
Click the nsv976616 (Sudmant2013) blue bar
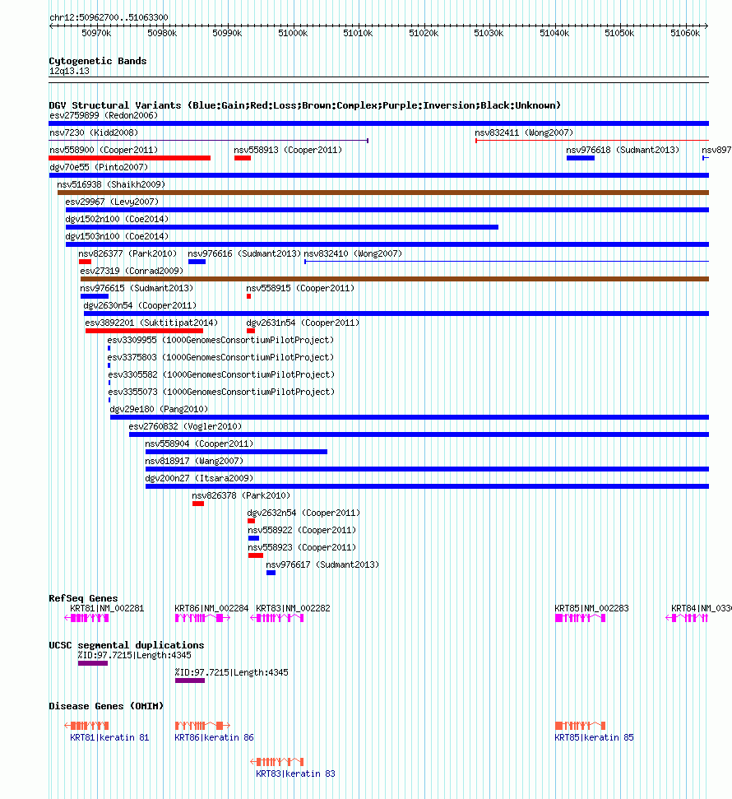tap(197, 262)
